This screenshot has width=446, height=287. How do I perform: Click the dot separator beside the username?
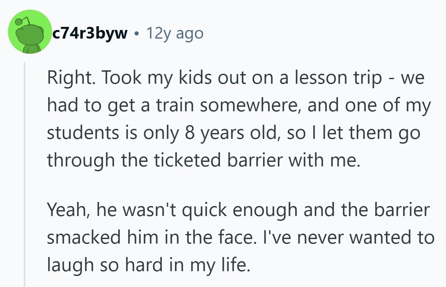pos(137,34)
